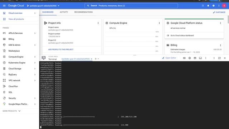The image size is (229, 129).
Task: Click the Cloud Run sidebar icon
Action: pyautogui.click(x=4, y=86)
